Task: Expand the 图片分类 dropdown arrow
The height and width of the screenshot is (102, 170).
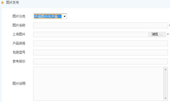Action: (64, 16)
